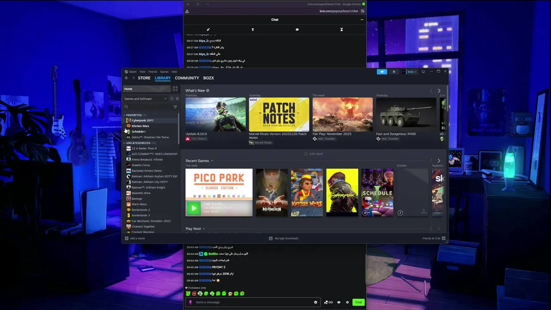Collapse the FAVORITES category
Screen dimensions: 551x310
click(x=124, y=115)
